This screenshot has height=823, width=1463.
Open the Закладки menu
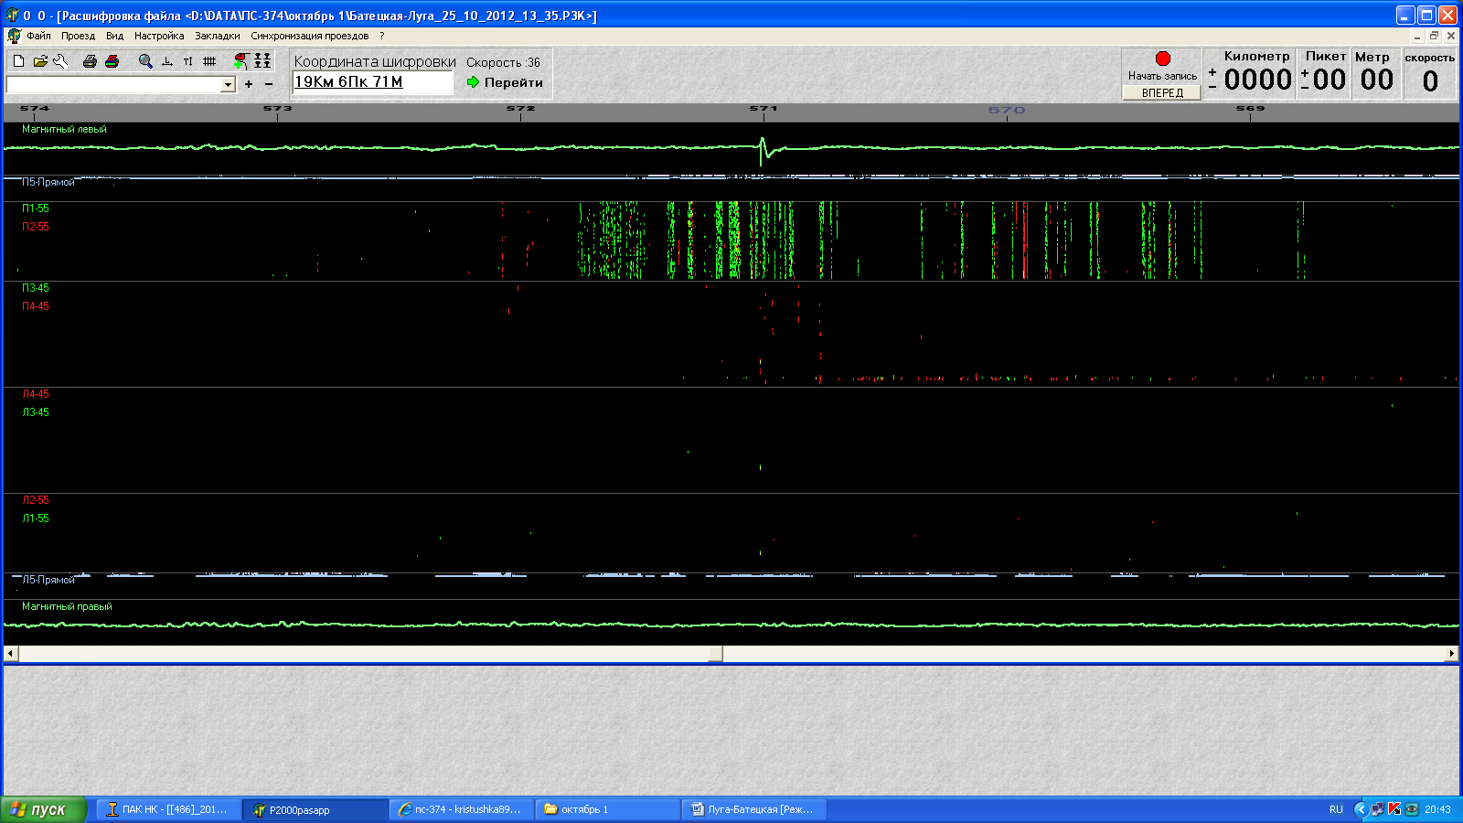(x=217, y=36)
